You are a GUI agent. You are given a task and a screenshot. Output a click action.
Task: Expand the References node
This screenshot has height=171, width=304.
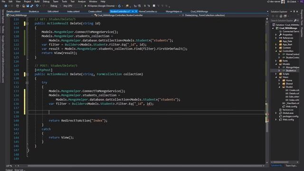pyautogui.click(x=276, y=38)
